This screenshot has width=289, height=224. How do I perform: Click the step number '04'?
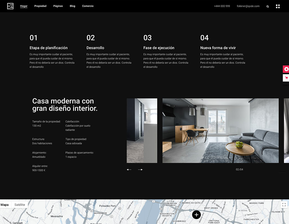(204, 38)
